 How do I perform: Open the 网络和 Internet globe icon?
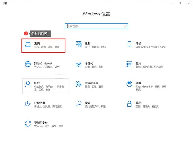[28, 65]
